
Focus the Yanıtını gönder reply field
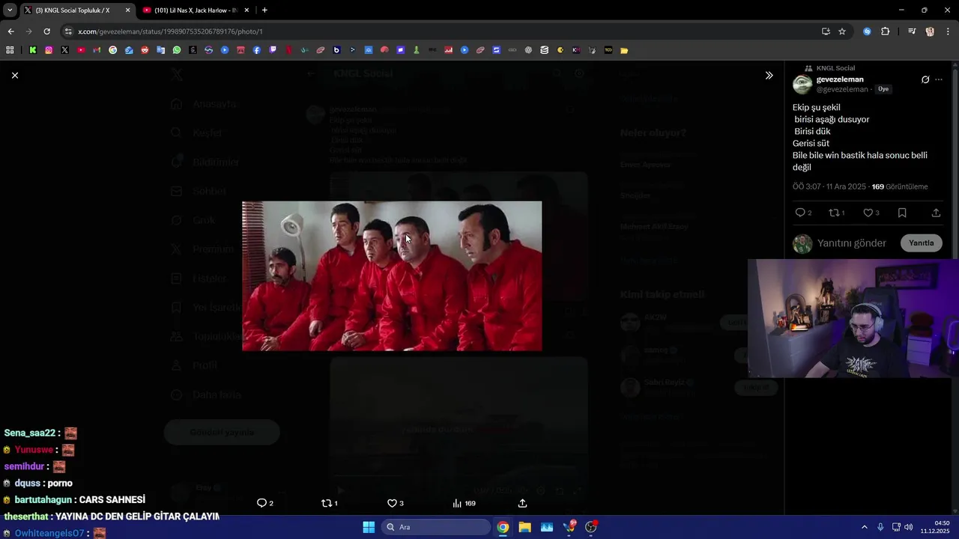[852, 243]
